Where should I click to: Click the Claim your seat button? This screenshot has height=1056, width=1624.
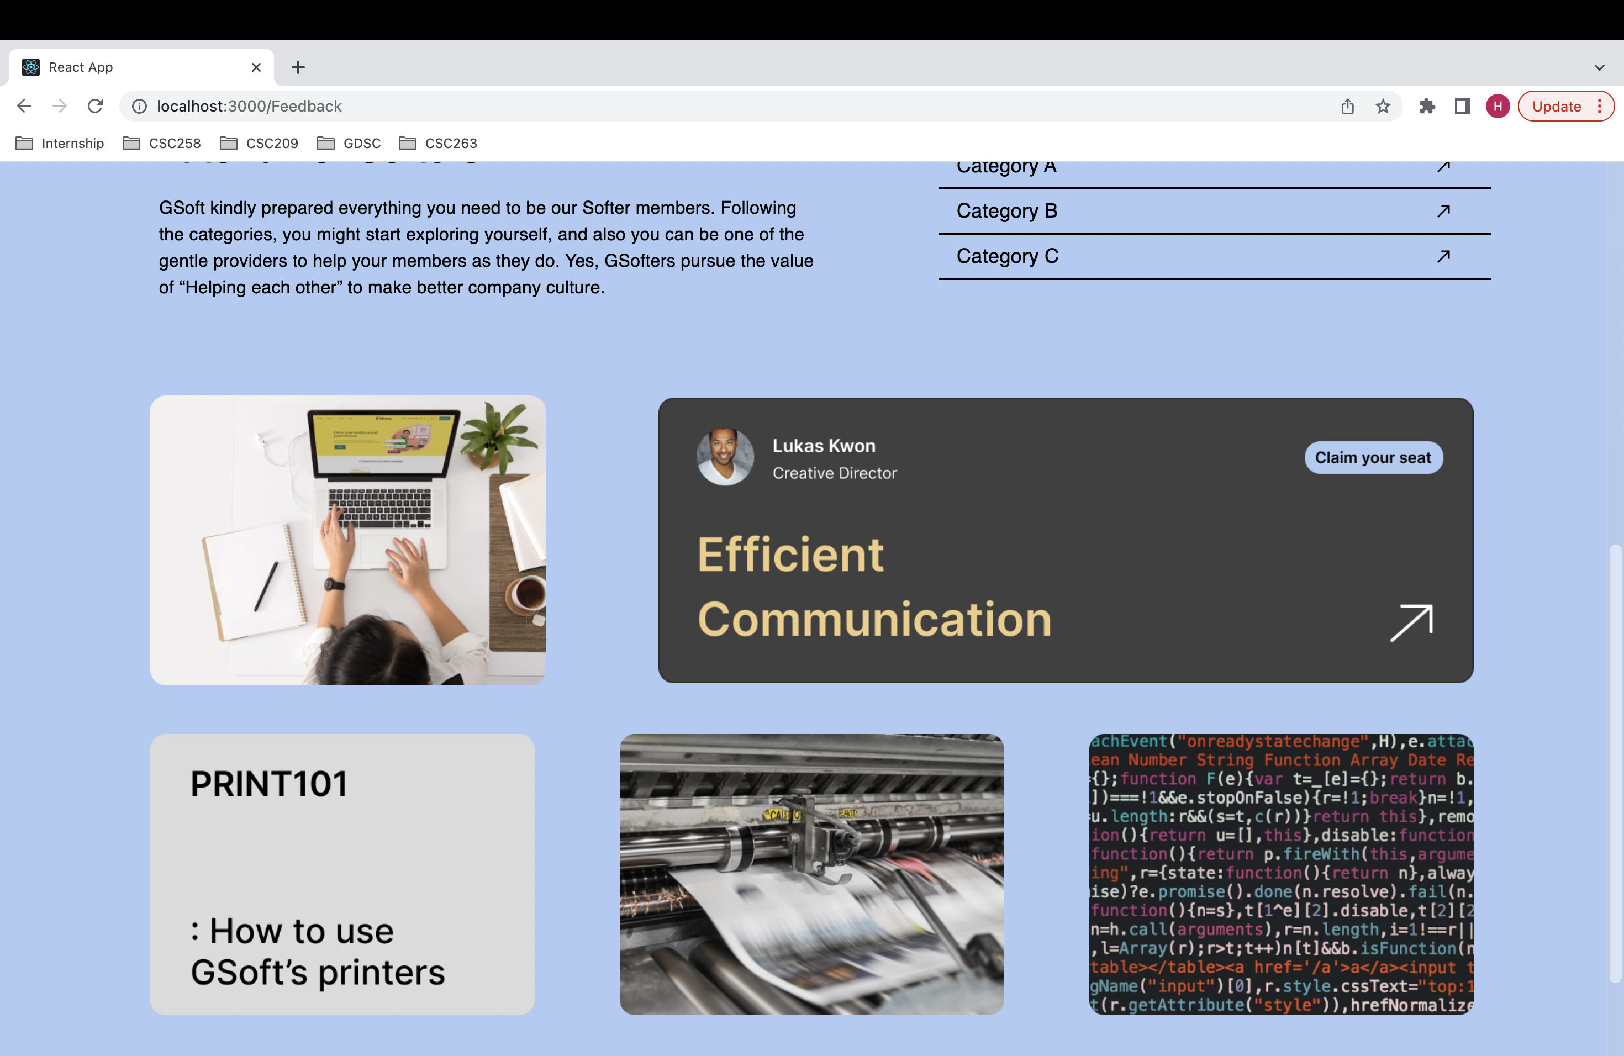(1373, 458)
